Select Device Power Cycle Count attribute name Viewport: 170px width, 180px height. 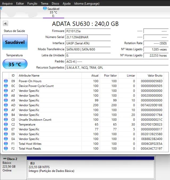click(x=36, y=86)
